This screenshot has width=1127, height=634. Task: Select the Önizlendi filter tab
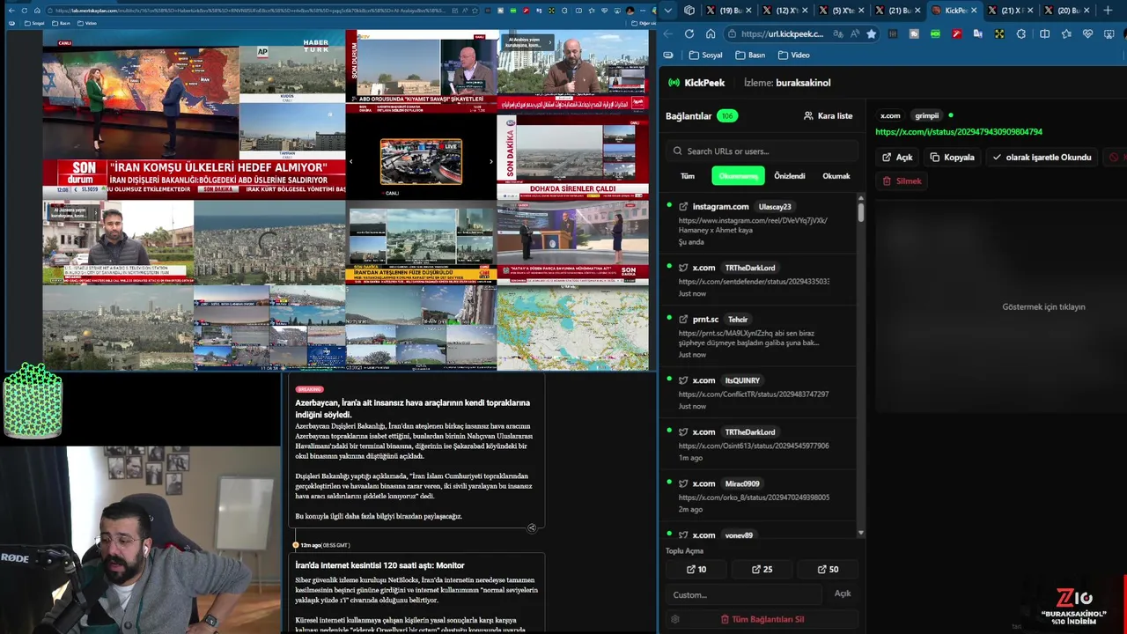[x=789, y=176]
